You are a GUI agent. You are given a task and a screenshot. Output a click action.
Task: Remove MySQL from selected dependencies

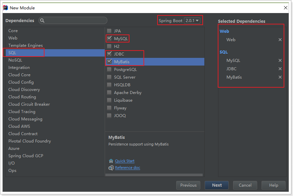tap(280, 60)
